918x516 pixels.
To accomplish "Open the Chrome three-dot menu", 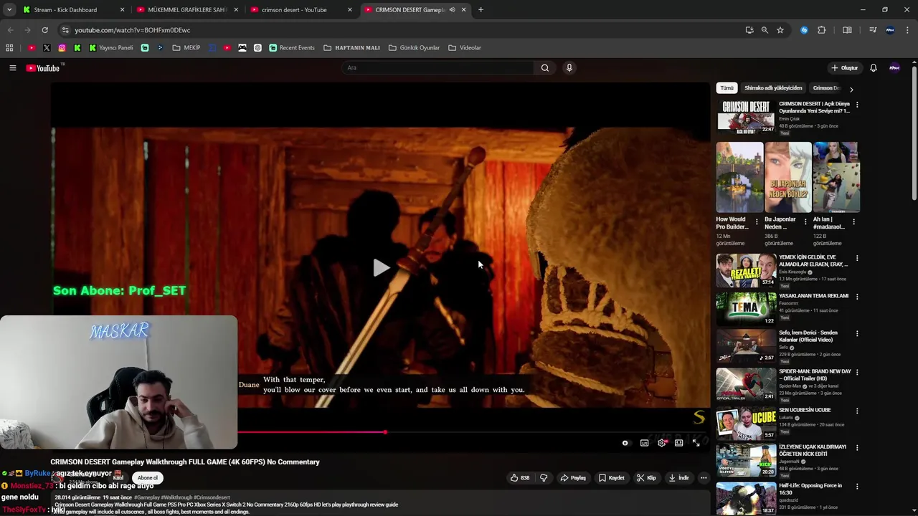I will 908,30.
